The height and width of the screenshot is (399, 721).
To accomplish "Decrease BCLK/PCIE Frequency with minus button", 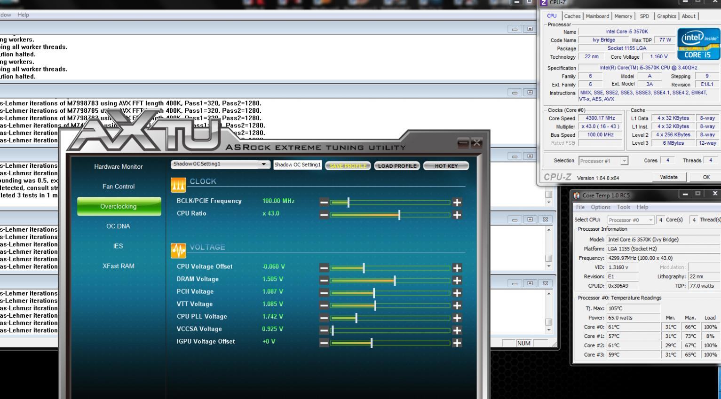I will (x=324, y=203).
